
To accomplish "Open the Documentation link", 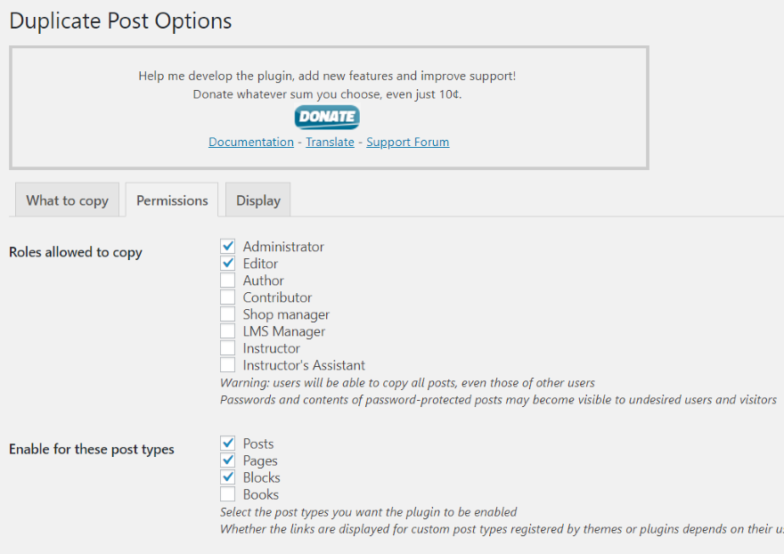I will 251,142.
